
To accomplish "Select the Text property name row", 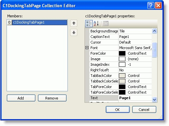I will click(104, 98).
